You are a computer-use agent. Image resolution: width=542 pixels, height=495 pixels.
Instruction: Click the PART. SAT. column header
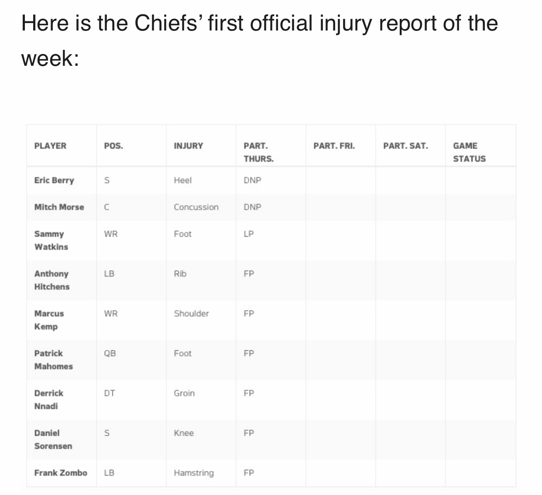(x=405, y=146)
